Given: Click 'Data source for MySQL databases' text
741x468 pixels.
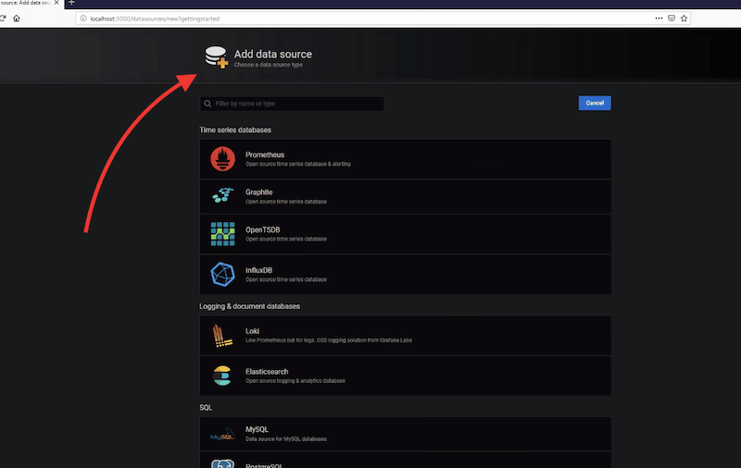Looking at the screenshot, I should click(x=286, y=438).
